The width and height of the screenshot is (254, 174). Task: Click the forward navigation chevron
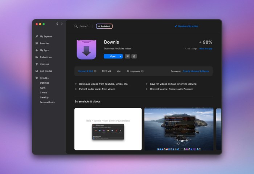[62, 24]
